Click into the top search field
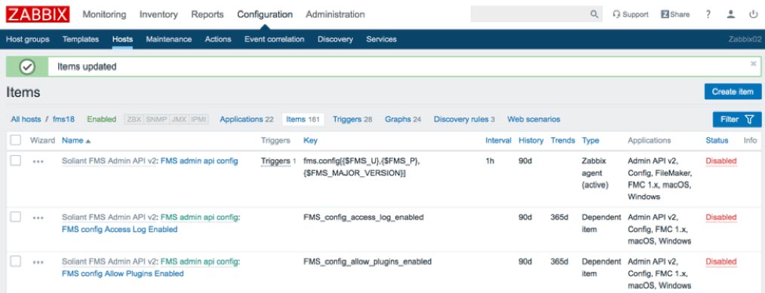This screenshot has height=293, width=765. (x=530, y=14)
